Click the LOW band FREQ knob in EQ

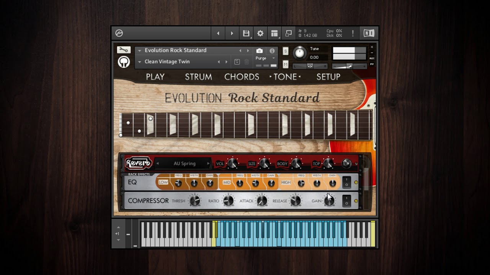pyautogui.click(x=178, y=183)
